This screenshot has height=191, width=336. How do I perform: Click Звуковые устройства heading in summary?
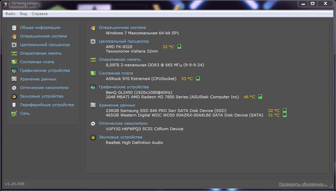click(120, 137)
